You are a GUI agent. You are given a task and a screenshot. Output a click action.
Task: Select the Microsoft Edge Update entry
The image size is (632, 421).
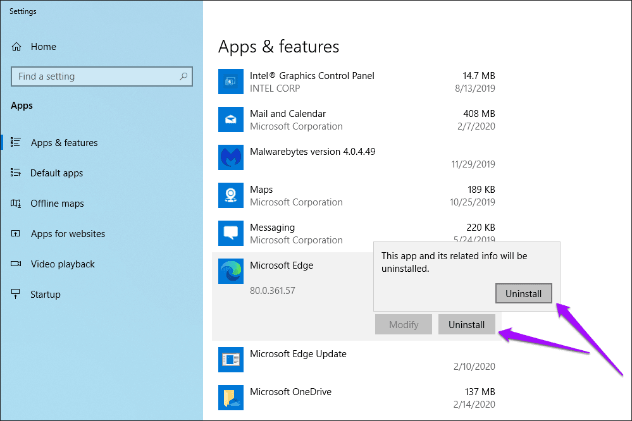pyautogui.click(x=357, y=360)
